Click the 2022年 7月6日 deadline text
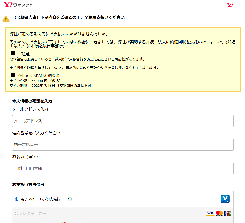 (x=43, y=86)
